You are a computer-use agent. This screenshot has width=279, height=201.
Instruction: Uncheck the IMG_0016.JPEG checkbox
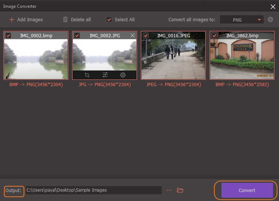(145, 35)
